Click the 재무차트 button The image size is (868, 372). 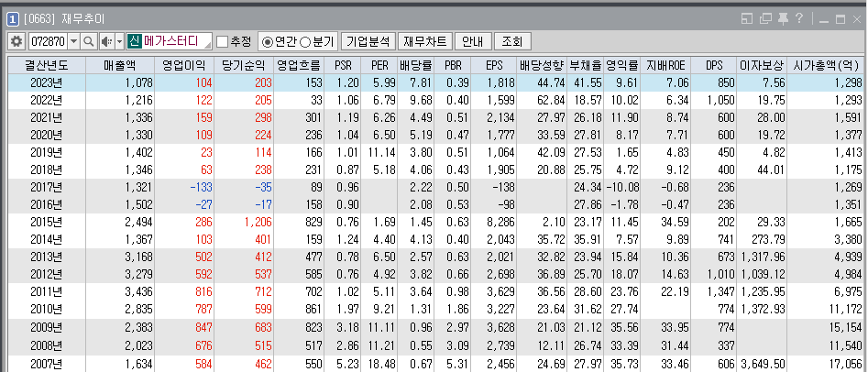pyautogui.click(x=425, y=41)
